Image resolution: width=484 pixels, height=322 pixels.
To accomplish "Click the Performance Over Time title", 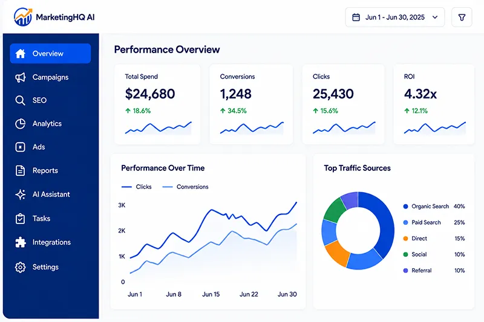I will tap(163, 168).
